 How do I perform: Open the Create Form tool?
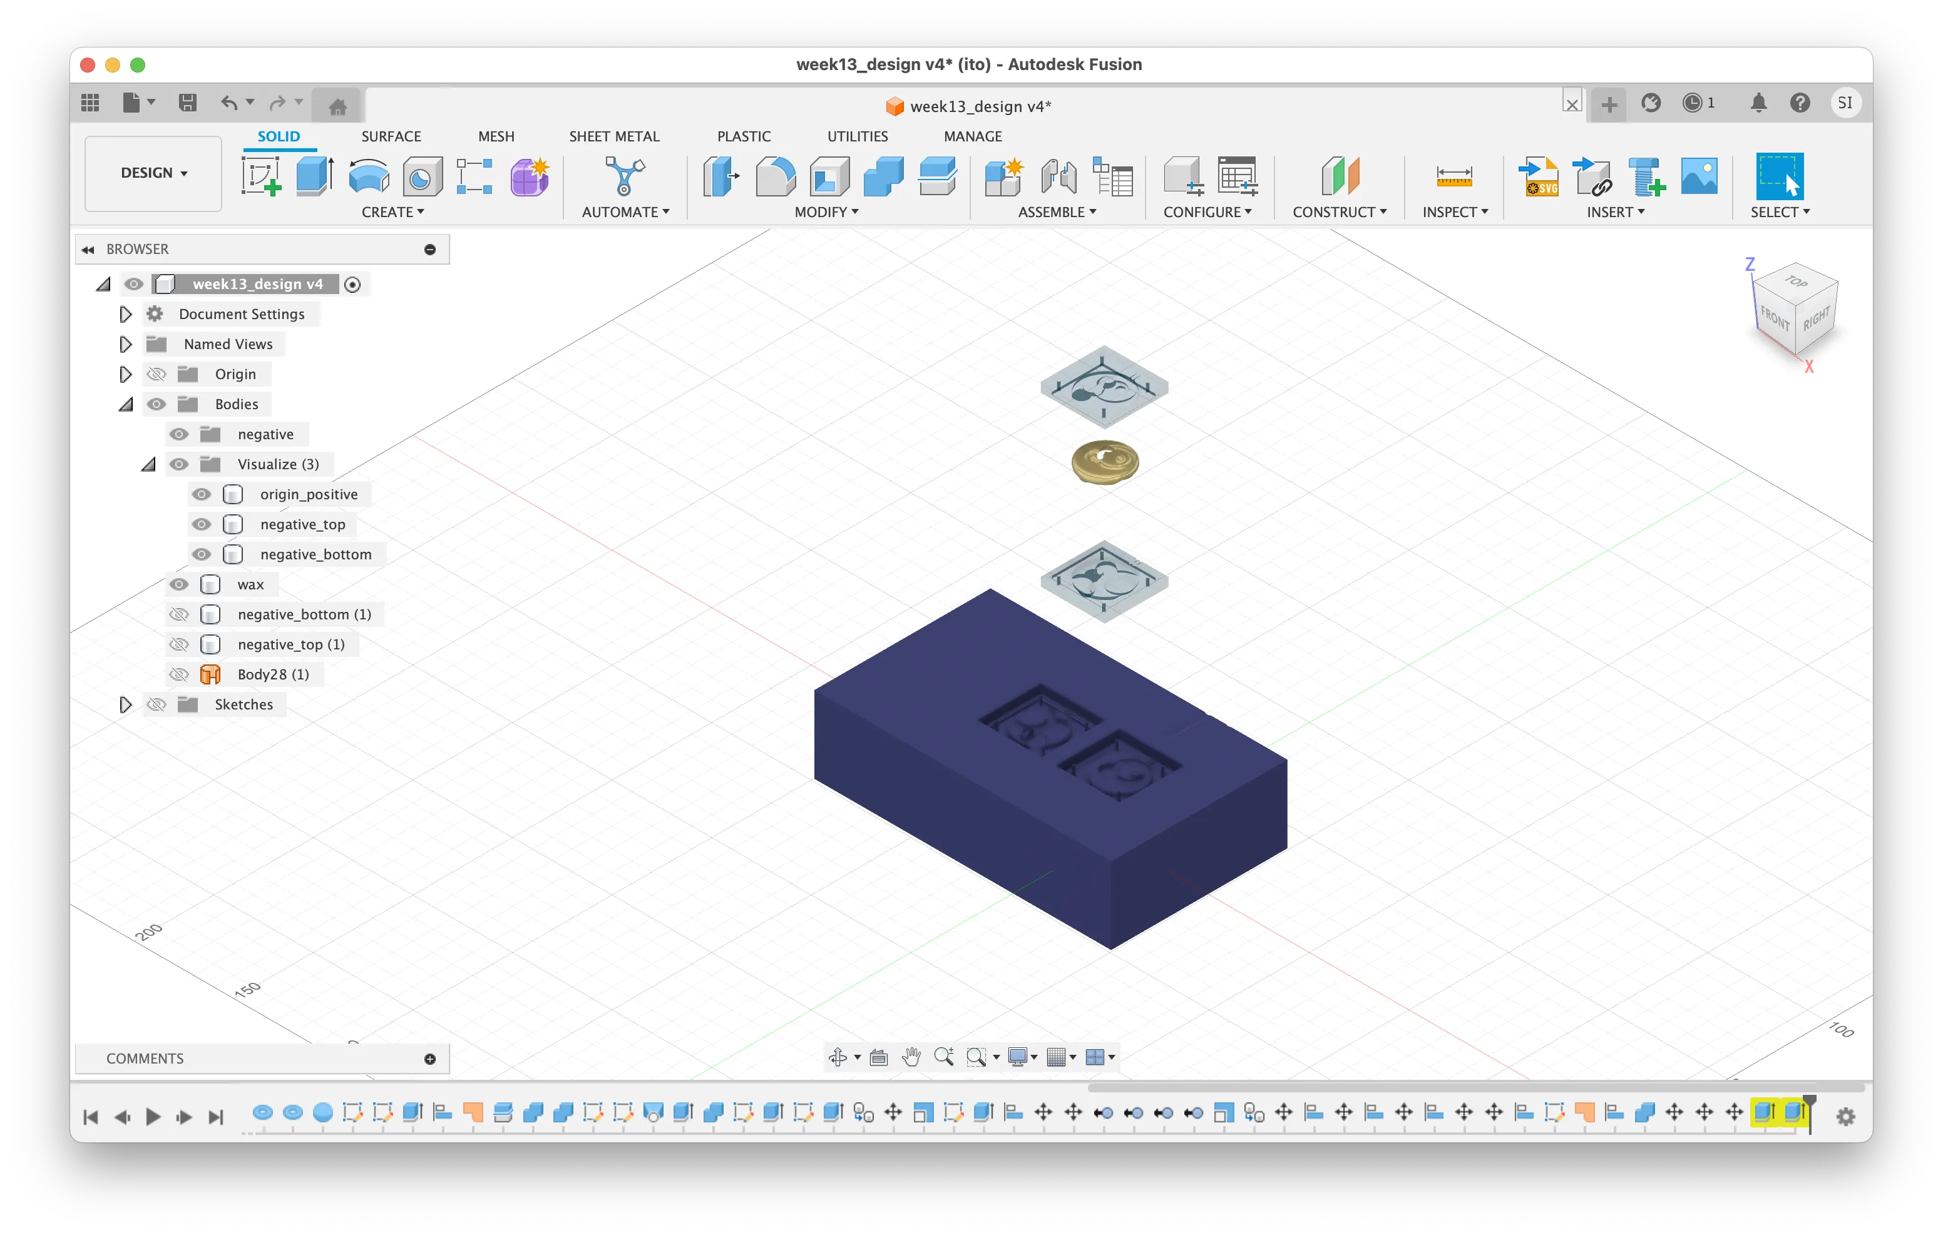[x=530, y=176]
